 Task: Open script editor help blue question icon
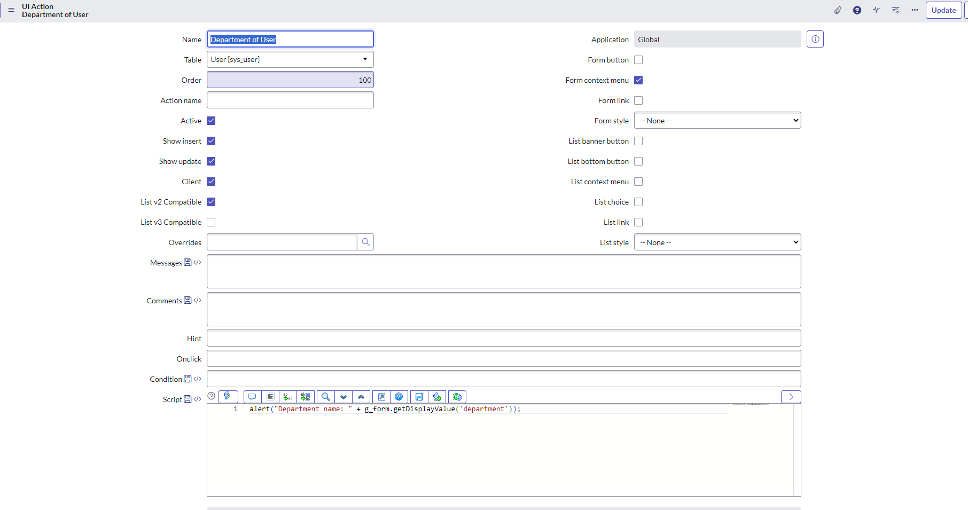point(399,397)
